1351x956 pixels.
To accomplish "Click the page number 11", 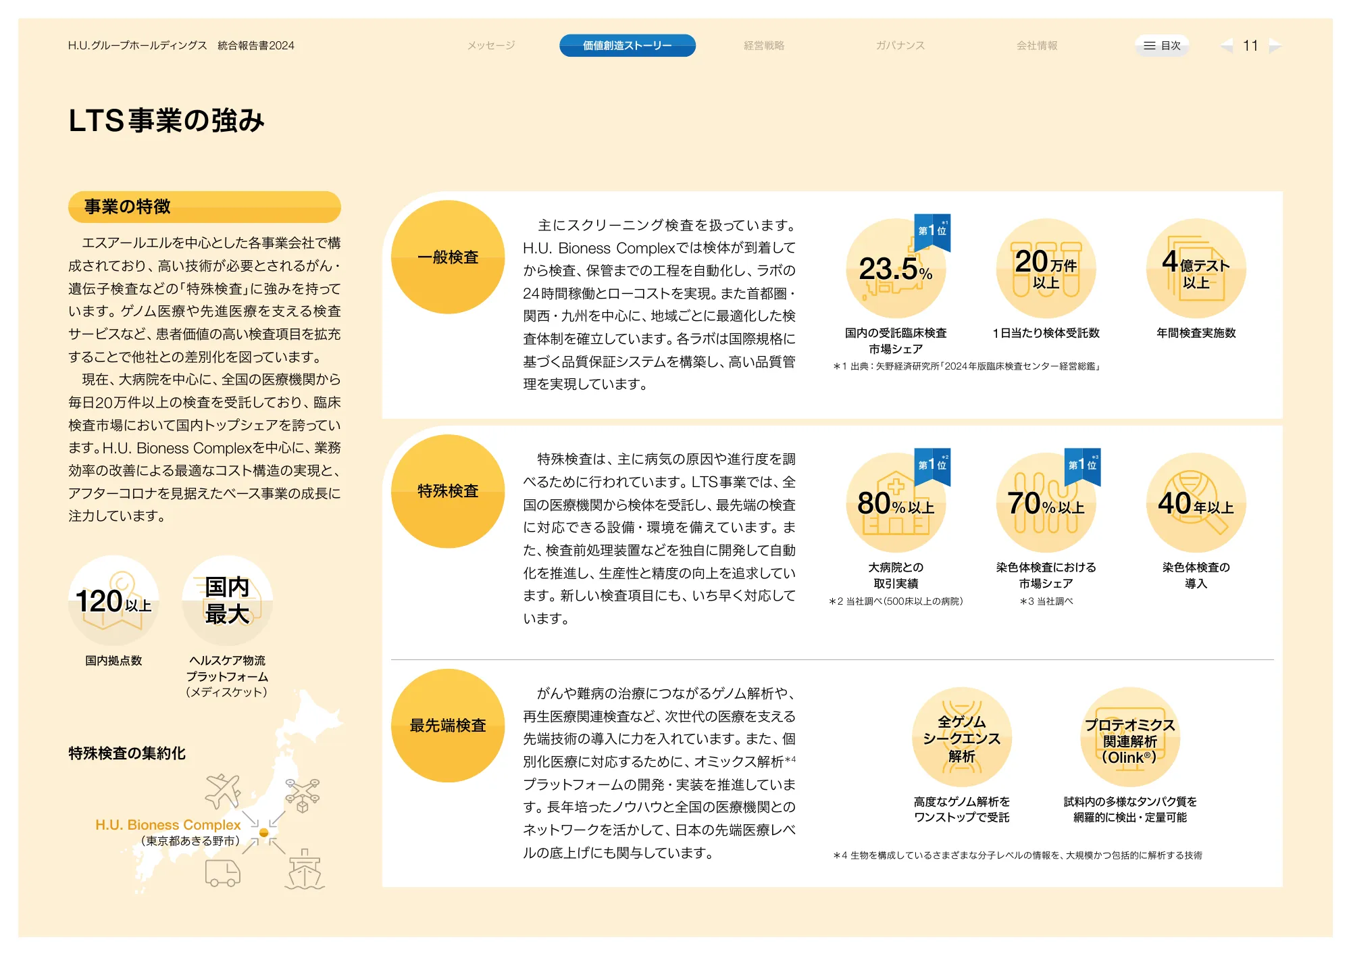I will [x=1250, y=45].
